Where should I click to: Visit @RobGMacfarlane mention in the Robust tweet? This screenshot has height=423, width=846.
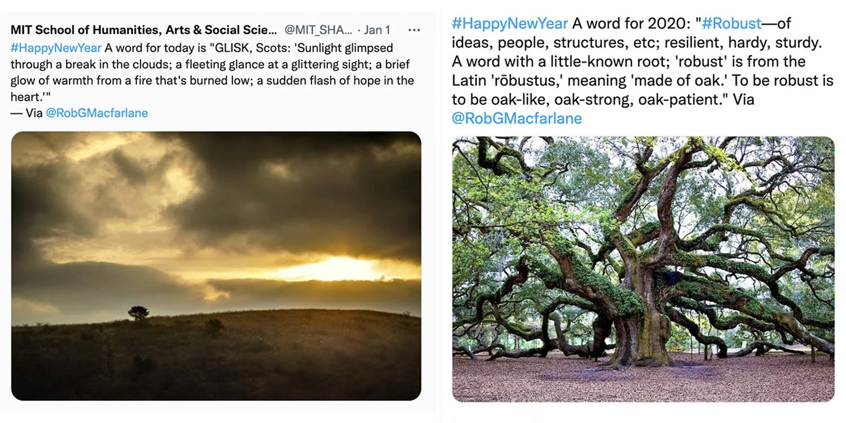pos(517,118)
